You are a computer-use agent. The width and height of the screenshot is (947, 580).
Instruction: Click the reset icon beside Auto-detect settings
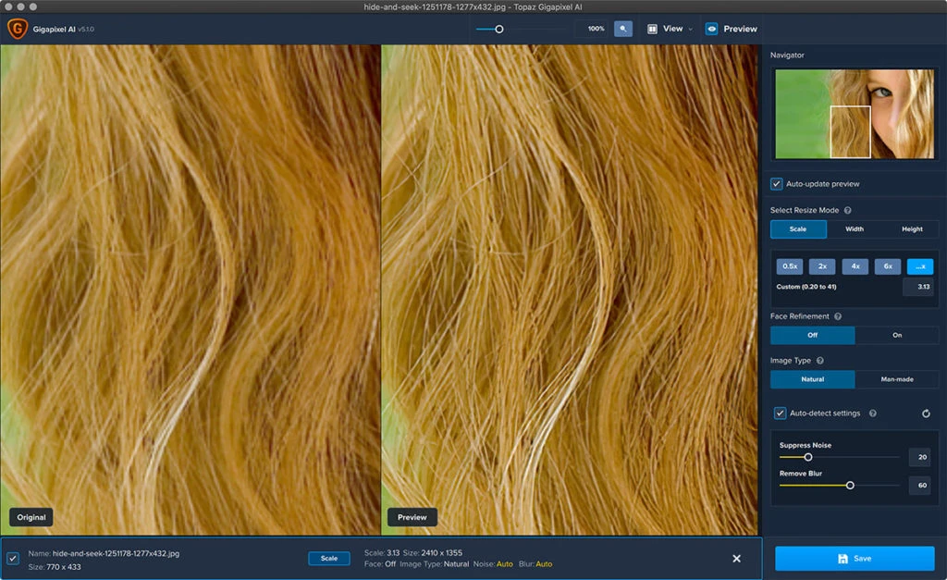[x=926, y=413]
